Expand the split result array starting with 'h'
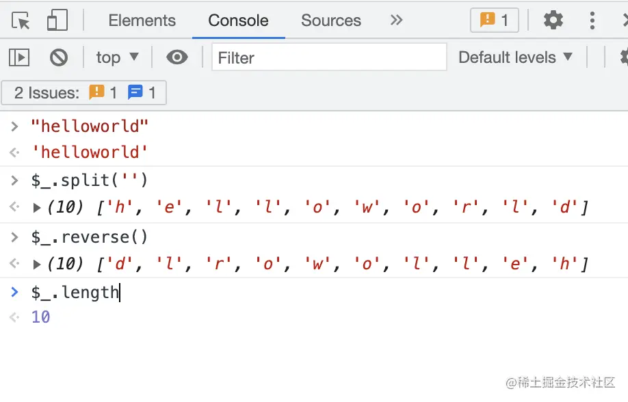This screenshot has width=628, height=402. 38,207
